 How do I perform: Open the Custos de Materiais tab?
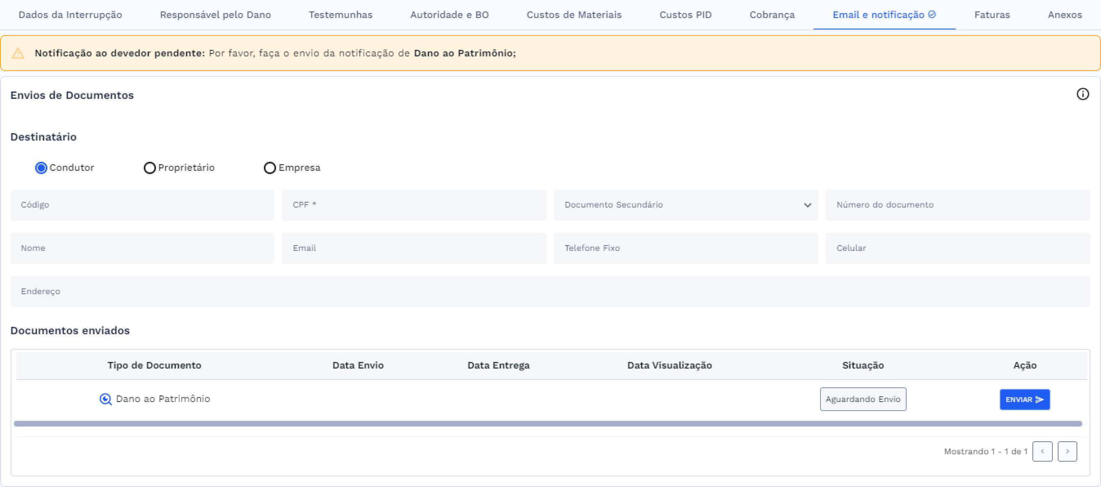pos(574,15)
